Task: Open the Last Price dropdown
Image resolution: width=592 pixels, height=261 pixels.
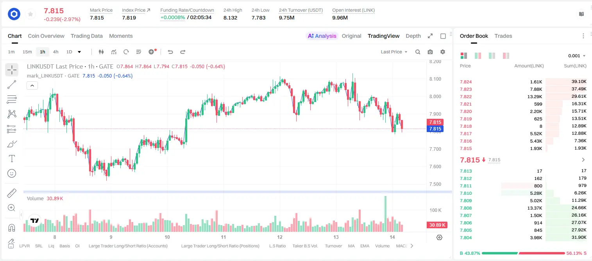Action: [394, 52]
